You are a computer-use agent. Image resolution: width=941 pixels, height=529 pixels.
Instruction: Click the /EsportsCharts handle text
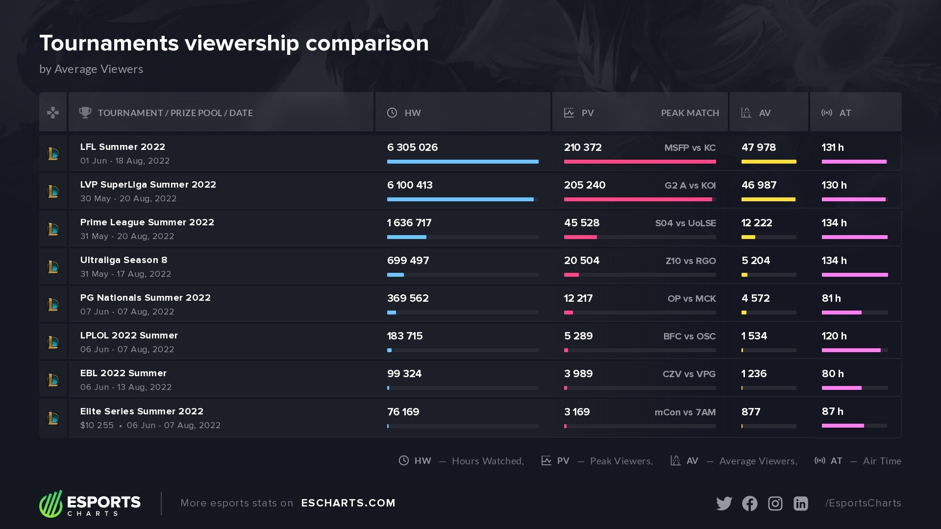(x=863, y=503)
